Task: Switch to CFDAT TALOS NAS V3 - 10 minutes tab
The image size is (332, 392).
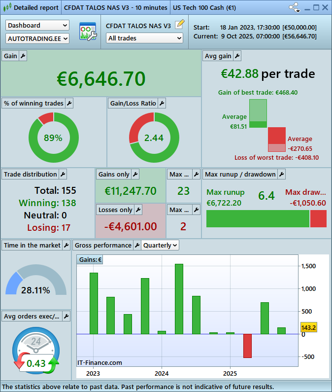Action: (115, 7)
